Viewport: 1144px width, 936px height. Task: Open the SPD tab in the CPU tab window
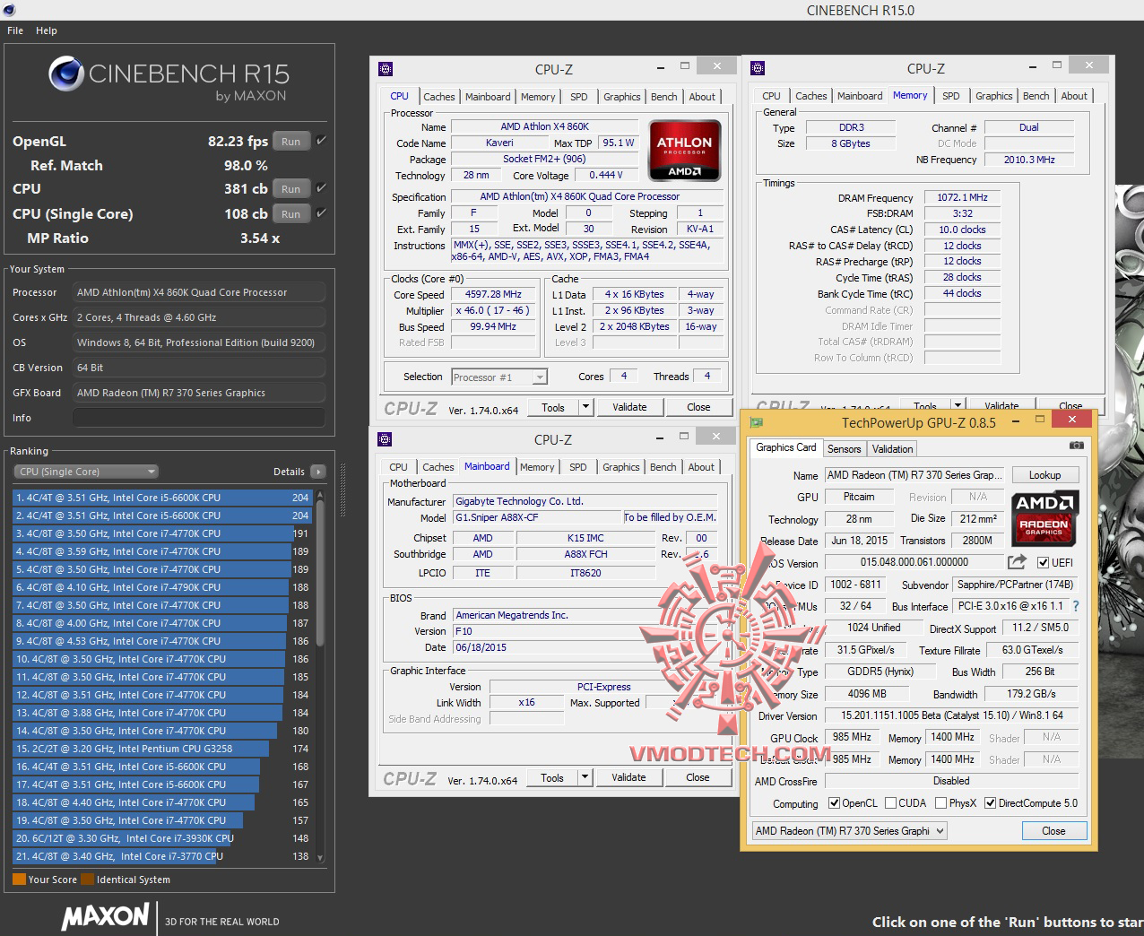click(x=579, y=97)
